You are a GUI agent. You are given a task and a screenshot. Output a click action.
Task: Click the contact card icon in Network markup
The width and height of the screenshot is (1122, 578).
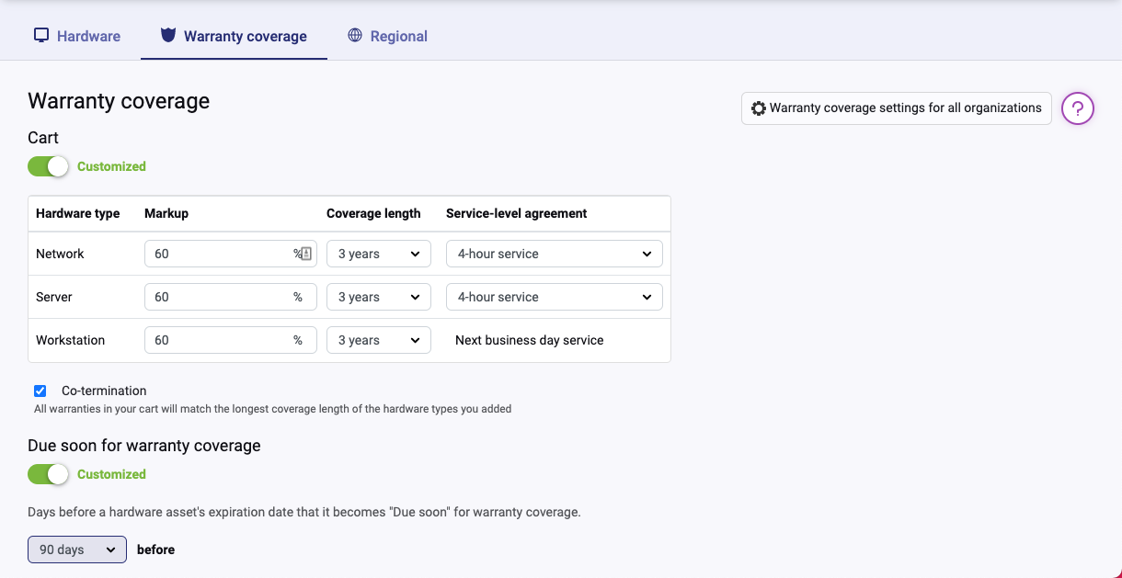306,254
